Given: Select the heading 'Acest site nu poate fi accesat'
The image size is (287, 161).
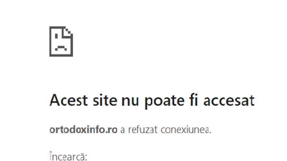Looking at the screenshot, I should click(152, 101).
